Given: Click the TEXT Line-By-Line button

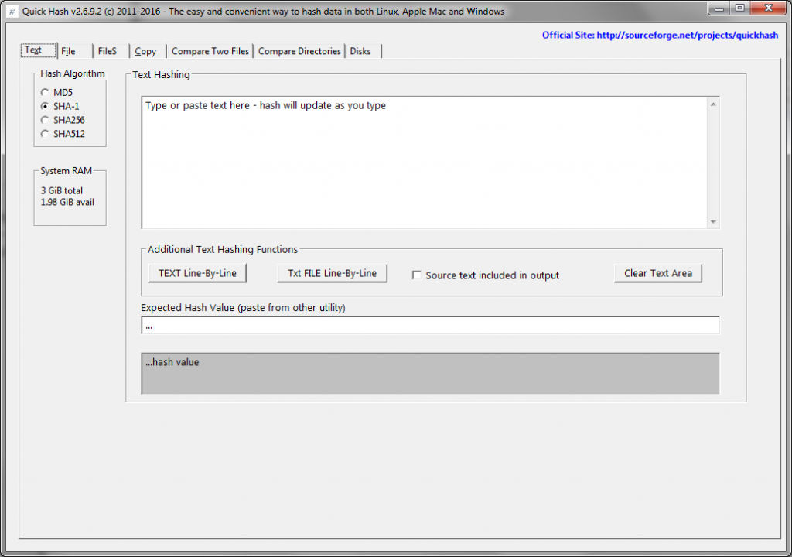Looking at the screenshot, I should (196, 272).
